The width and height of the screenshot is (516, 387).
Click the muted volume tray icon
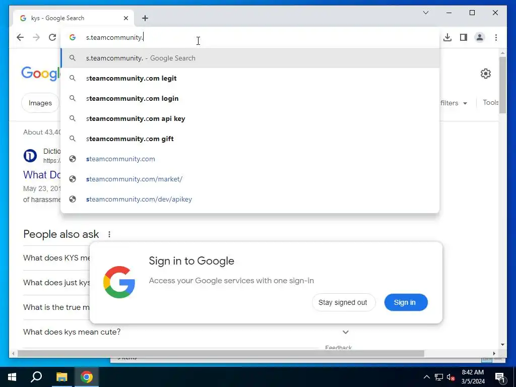pyautogui.click(x=451, y=377)
